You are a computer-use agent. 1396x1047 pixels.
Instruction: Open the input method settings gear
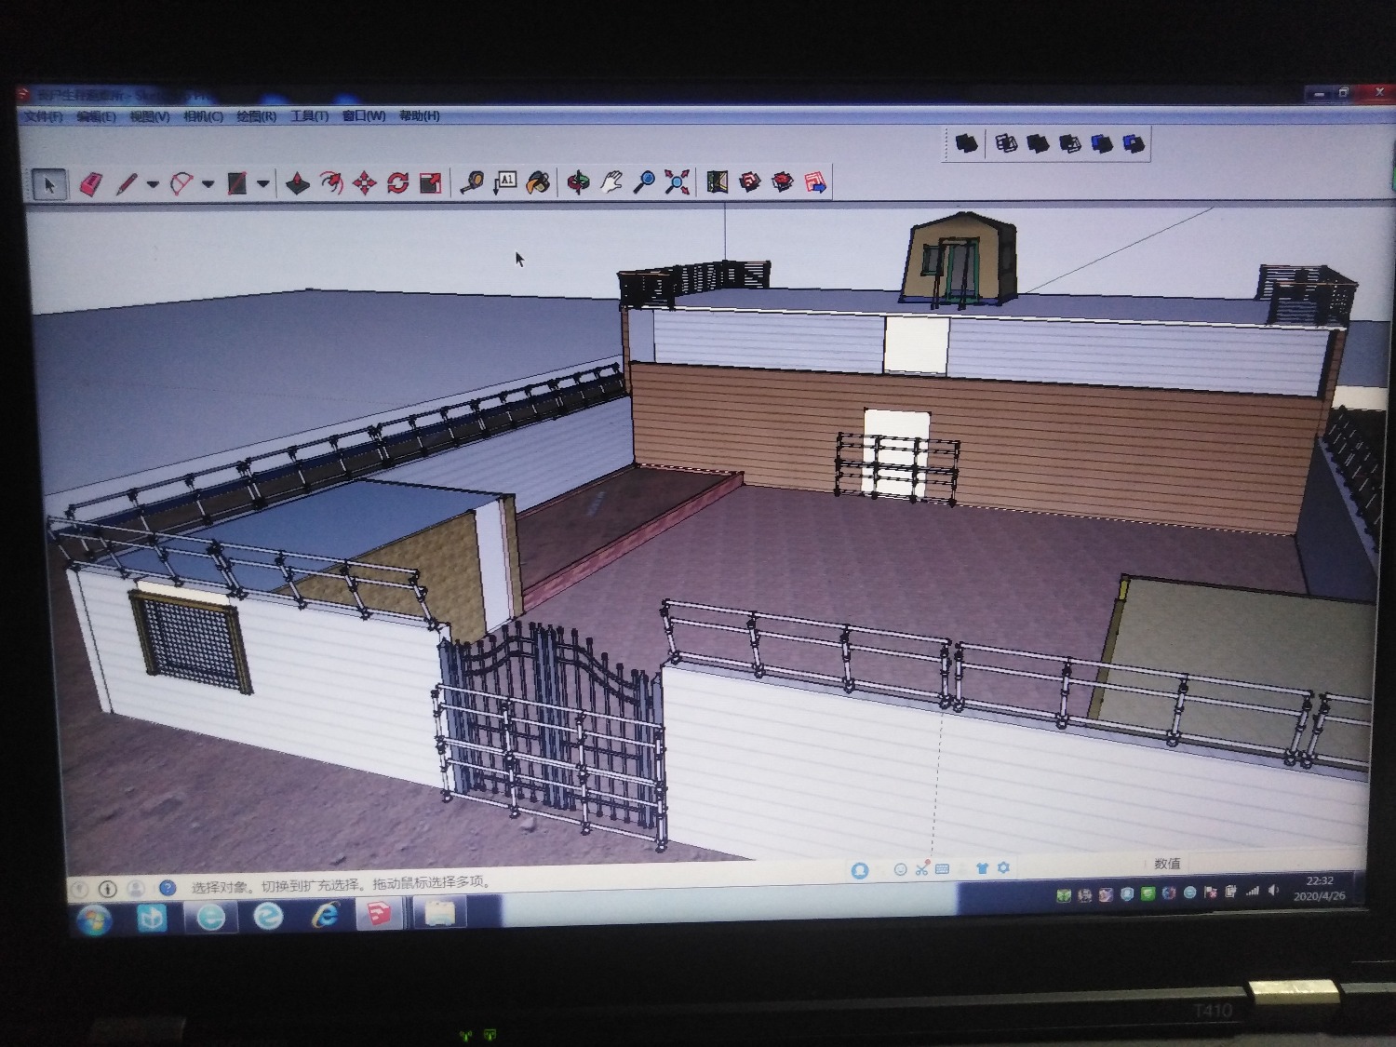pos(1003,867)
